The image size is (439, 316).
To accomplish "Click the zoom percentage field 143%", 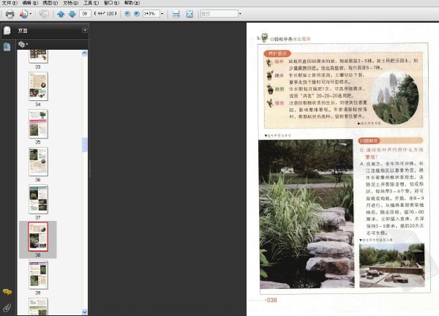I will click(151, 13).
